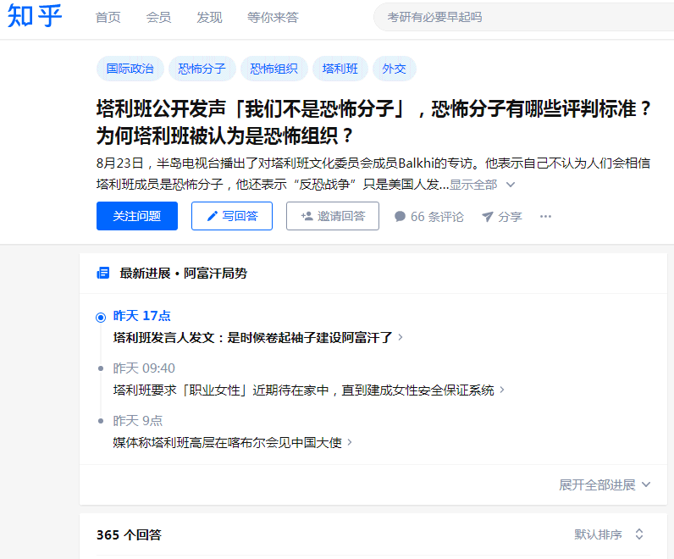Select the 恐怖组织 topic tag

click(x=273, y=69)
